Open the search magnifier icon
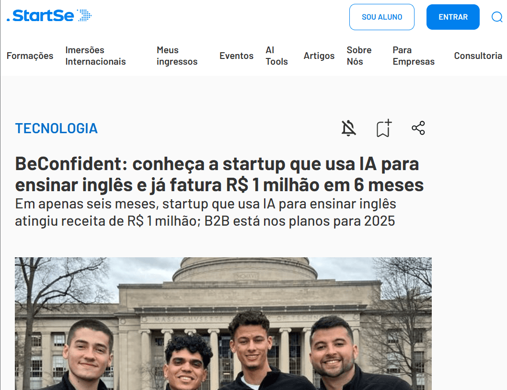This screenshot has width=507, height=390. coord(497,17)
